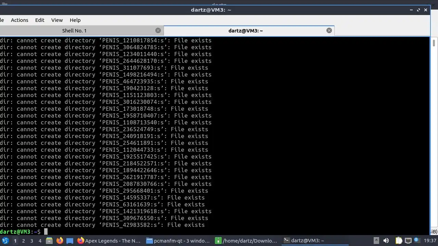Switch to /home/dartz/Downlo... taskbar window
The image size is (438, 246).
pyautogui.click(x=246, y=241)
